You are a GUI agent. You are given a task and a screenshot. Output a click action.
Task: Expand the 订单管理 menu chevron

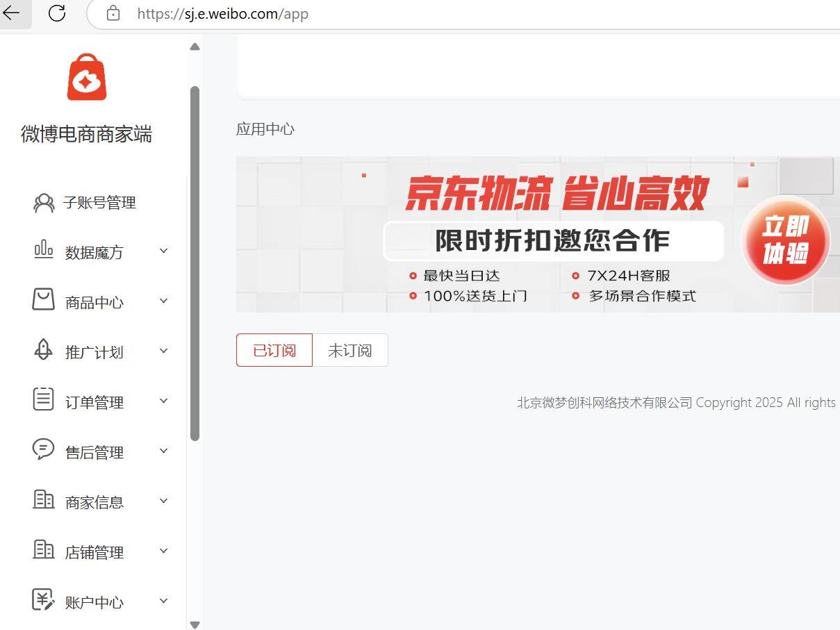[164, 401]
